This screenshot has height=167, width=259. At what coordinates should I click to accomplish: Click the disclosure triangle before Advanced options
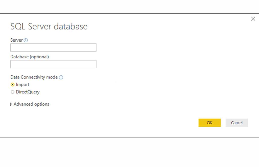[x=11, y=104]
